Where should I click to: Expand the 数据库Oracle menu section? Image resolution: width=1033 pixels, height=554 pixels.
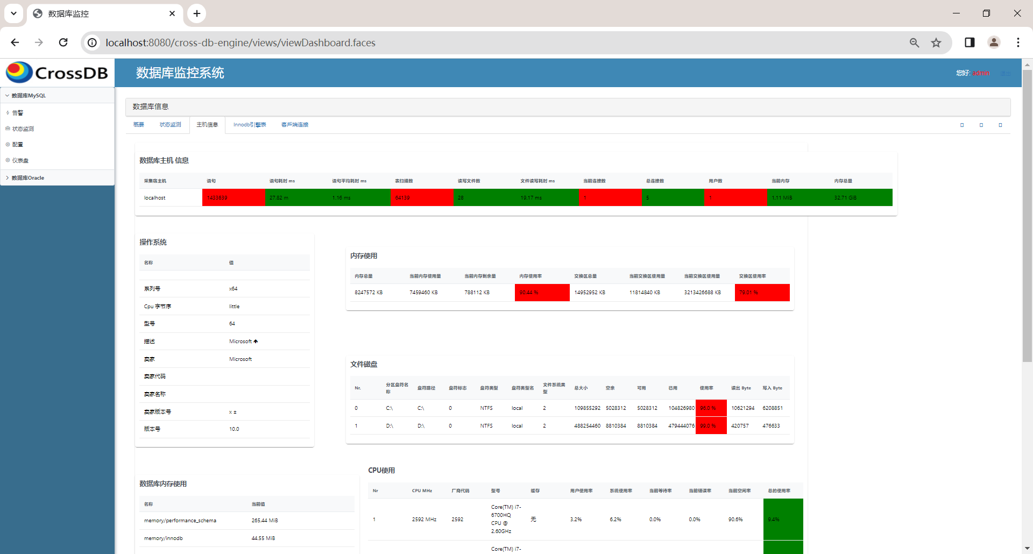point(8,178)
